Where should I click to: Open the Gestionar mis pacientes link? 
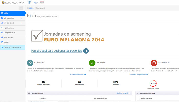(138, 75)
